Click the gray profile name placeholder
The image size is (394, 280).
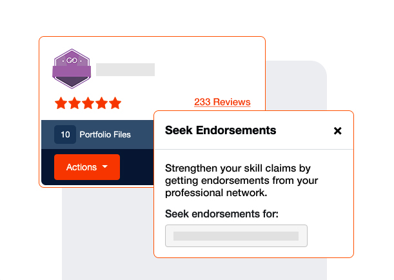(125, 70)
